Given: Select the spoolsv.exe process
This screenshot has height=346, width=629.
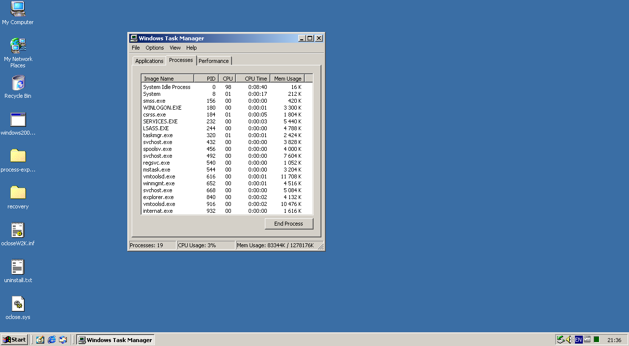Looking at the screenshot, I should 227,149.
